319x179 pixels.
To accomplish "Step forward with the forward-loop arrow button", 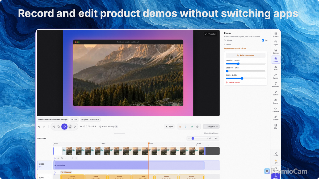I will click(70, 126).
